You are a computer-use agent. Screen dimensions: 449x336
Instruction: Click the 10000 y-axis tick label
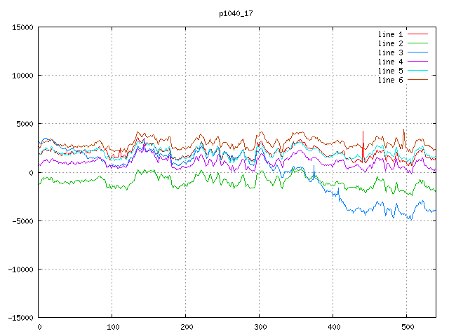tap(22, 76)
